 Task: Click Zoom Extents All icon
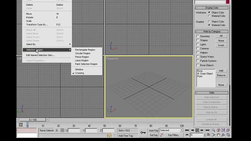click(x=228, y=130)
